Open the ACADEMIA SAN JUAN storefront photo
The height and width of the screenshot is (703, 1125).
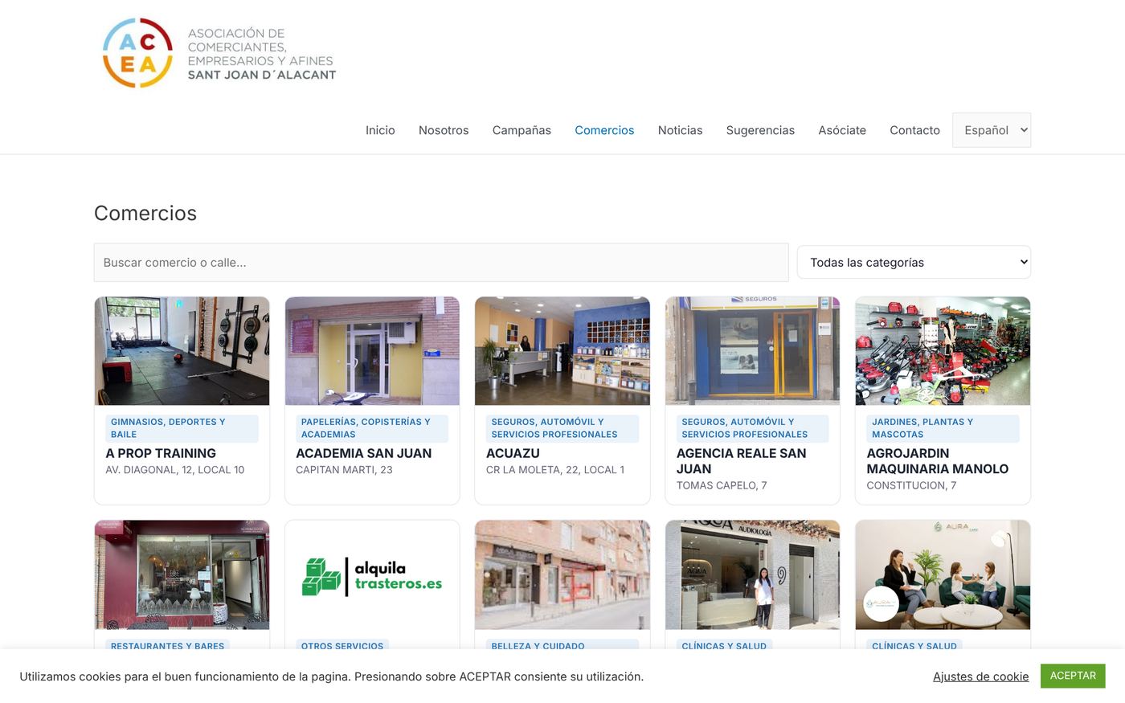pos(372,351)
